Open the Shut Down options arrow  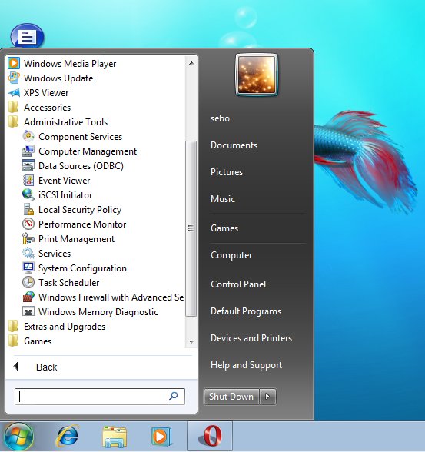click(x=267, y=397)
